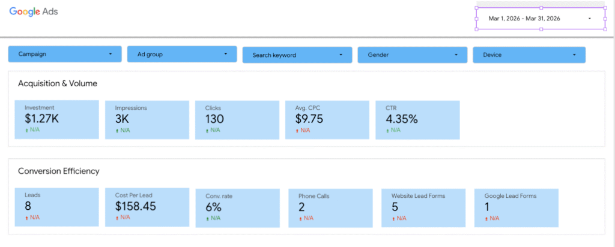Select the Website Lead Forms scorecard
The height and width of the screenshot is (247, 615).
(423, 208)
